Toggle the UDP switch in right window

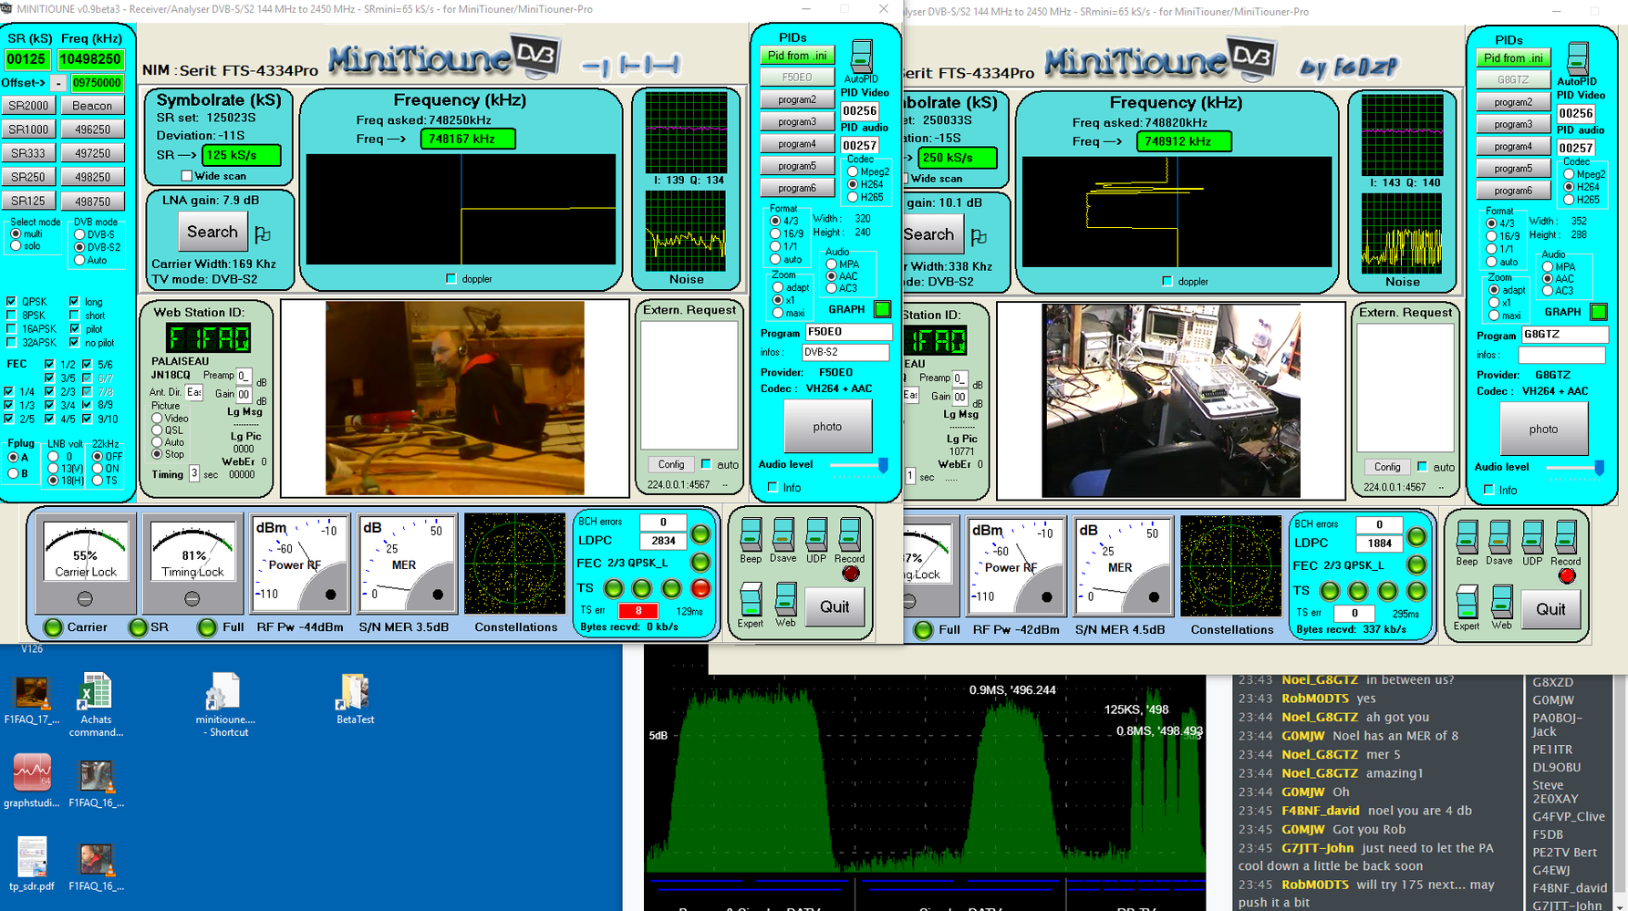(x=1532, y=537)
